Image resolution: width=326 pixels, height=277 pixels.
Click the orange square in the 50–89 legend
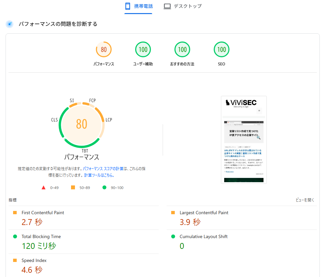(73, 187)
